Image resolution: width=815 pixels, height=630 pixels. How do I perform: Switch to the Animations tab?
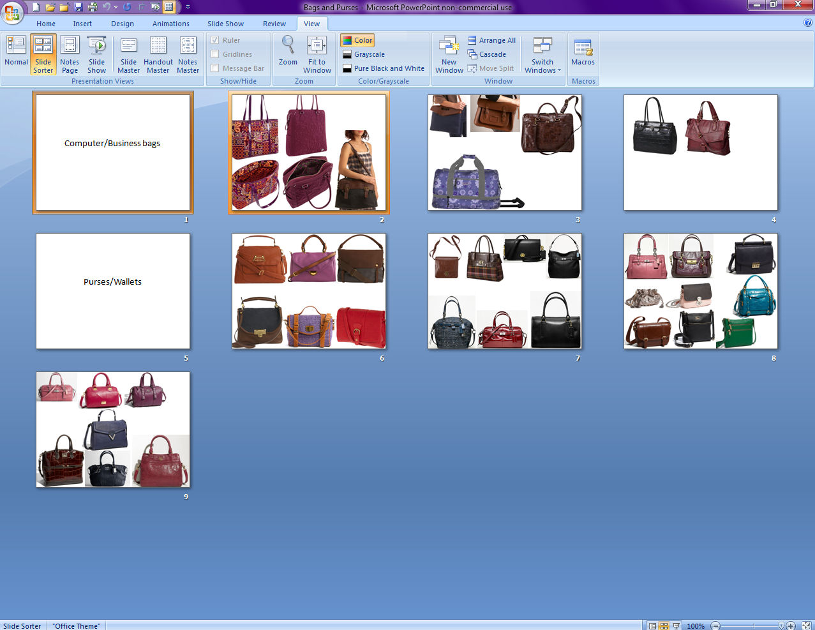(170, 24)
